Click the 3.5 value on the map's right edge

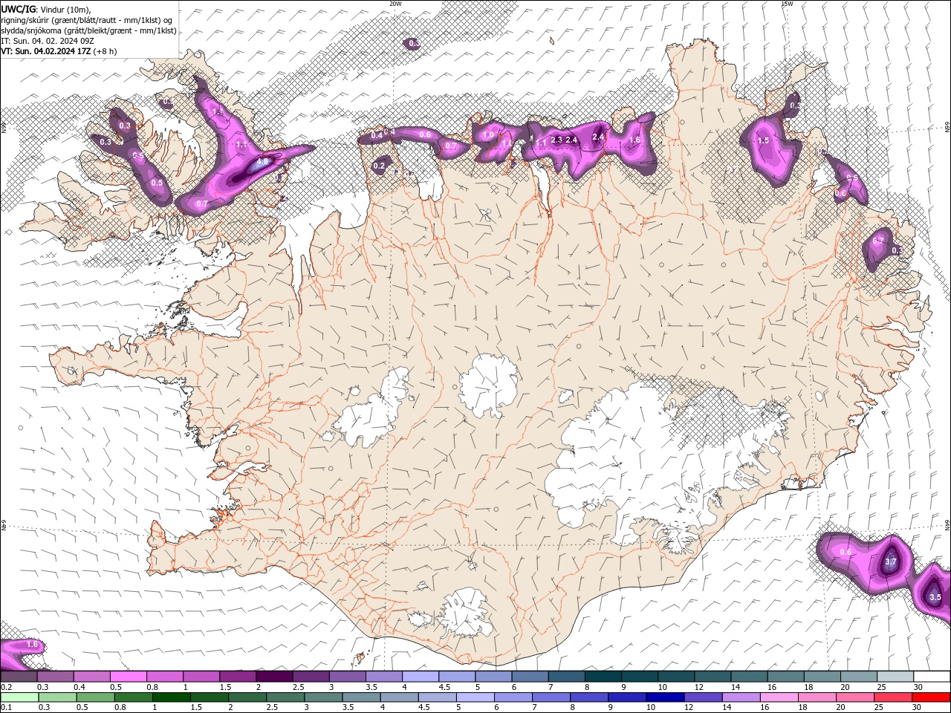coord(935,597)
